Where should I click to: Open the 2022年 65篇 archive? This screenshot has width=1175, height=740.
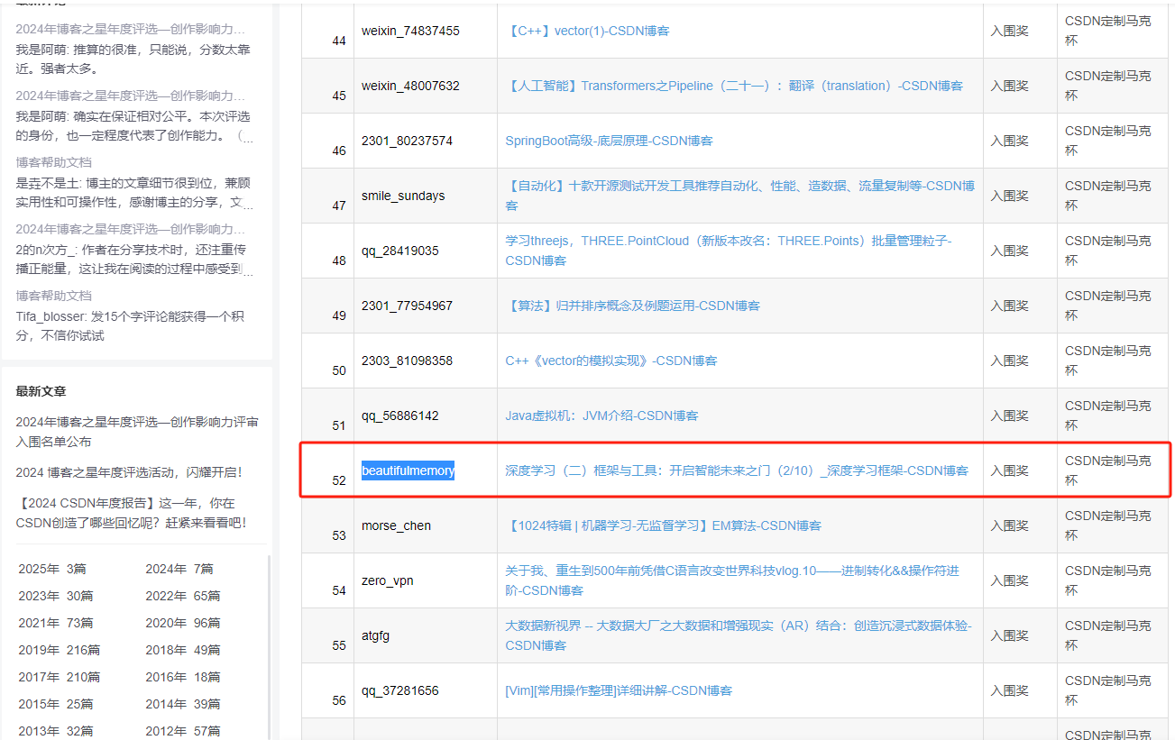click(x=183, y=596)
